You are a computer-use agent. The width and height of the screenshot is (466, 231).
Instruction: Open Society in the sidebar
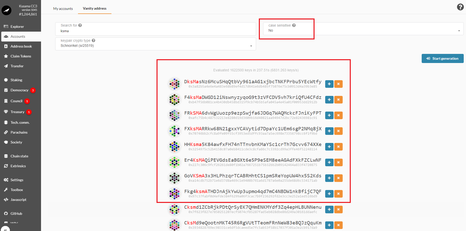(x=21, y=142)
